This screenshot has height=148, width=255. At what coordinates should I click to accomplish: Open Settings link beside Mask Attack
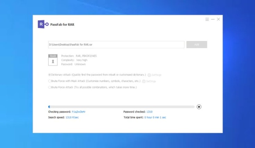[151, 81]
